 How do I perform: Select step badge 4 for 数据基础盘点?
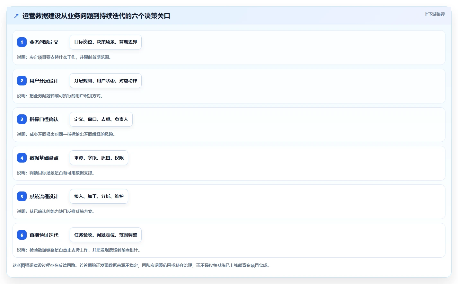point(22,158)
